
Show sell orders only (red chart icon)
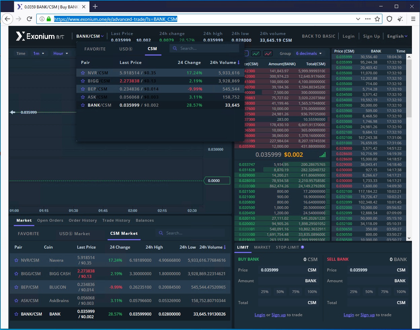point(268,53)
